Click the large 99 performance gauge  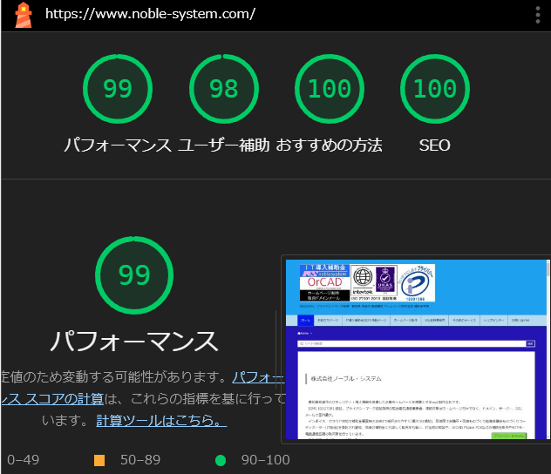tap(134, 275)
